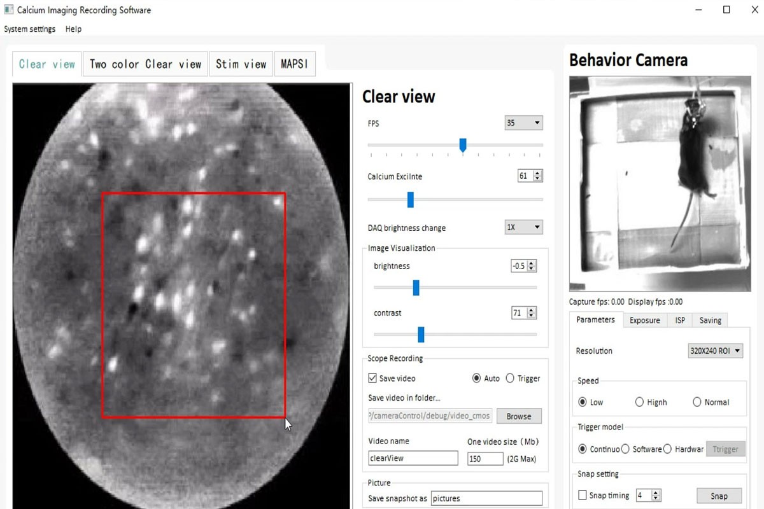Click the contrast slider handle
Image resolution: width=764 pixels, height=509 pixels.
tap(421, 335)
